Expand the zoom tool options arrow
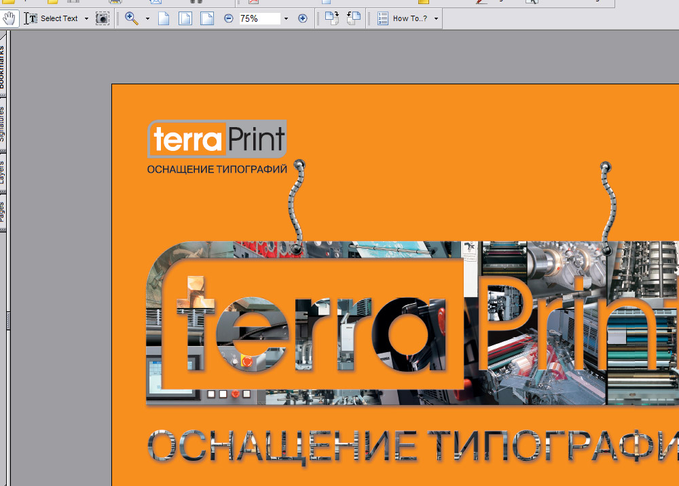 click(147, 18)
